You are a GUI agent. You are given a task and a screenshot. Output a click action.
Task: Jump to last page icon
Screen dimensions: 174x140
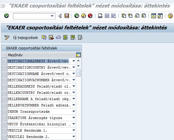click(144, 16)
